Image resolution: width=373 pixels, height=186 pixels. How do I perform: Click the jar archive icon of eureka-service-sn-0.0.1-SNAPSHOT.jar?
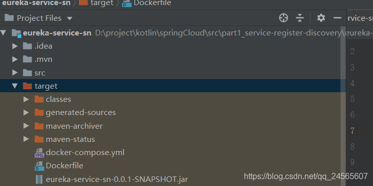(39, 179)
